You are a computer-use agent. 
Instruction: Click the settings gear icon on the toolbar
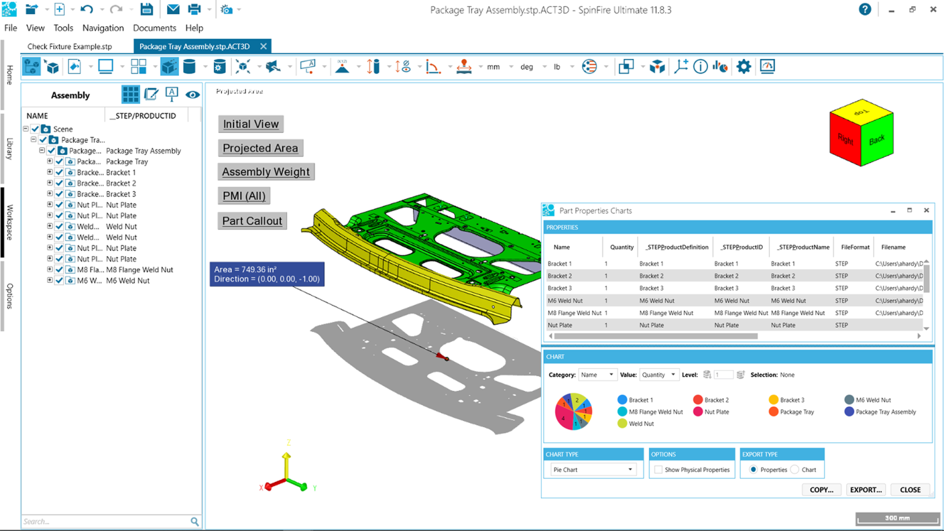point(744,66)
